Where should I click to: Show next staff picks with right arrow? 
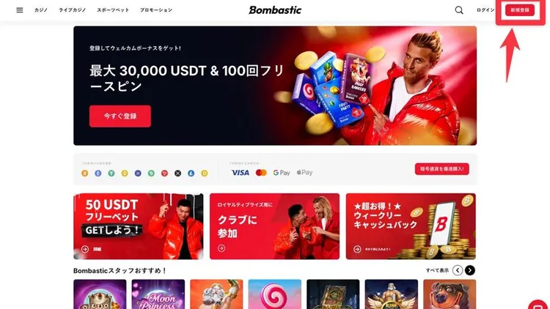(470, 270)
